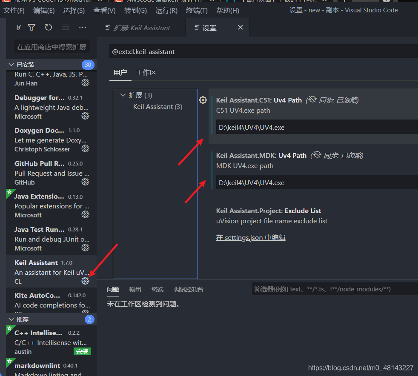The width and height of the screenshot is (418, 376).
Task: Open gear menu for Doxygen Doc extension
Action: 85,148
